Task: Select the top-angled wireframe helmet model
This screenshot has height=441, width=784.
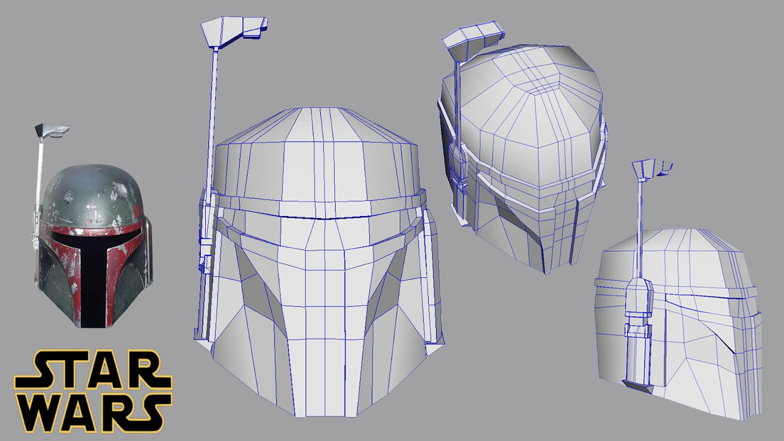Action: click(x=522, y=147)
